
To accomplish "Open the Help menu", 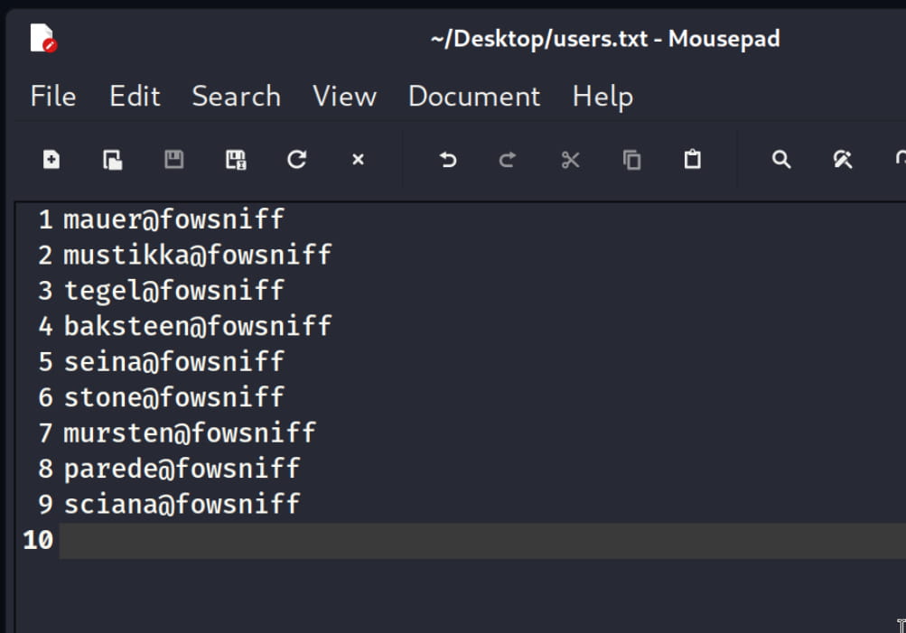I will (x=602, y=97).
